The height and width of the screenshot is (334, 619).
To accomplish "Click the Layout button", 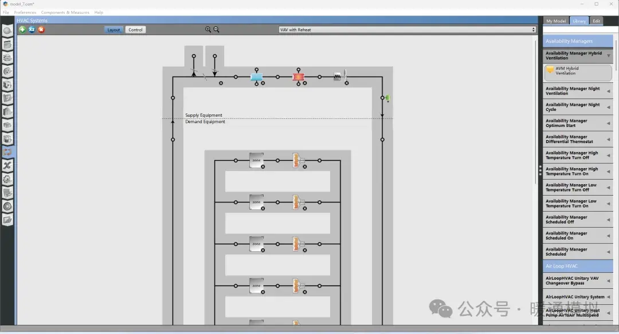I will (113, 29).
